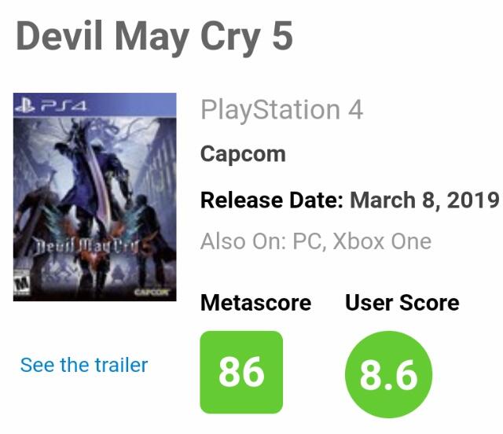Open the green 8.6 user score circle
The image size is (503, 434).
pos(388,376)
